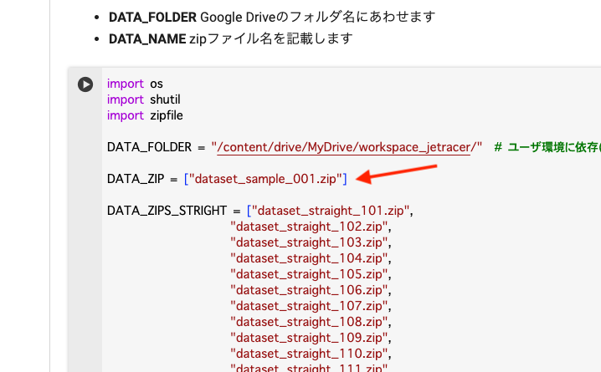Click "dataset_straight_102.zip" entry
The height and width of the screenshot is (372, 601).
coord(309,227)
